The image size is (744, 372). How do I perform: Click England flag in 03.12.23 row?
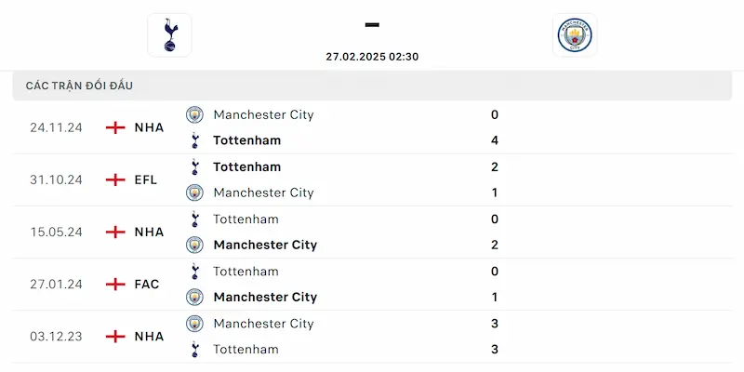click(115, 337)
